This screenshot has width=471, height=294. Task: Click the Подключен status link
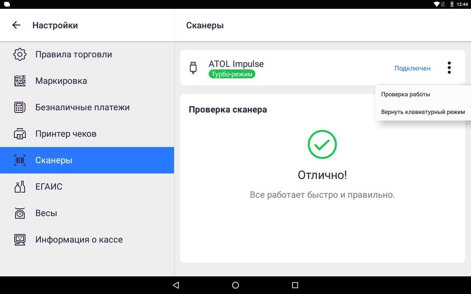[412, 68]
